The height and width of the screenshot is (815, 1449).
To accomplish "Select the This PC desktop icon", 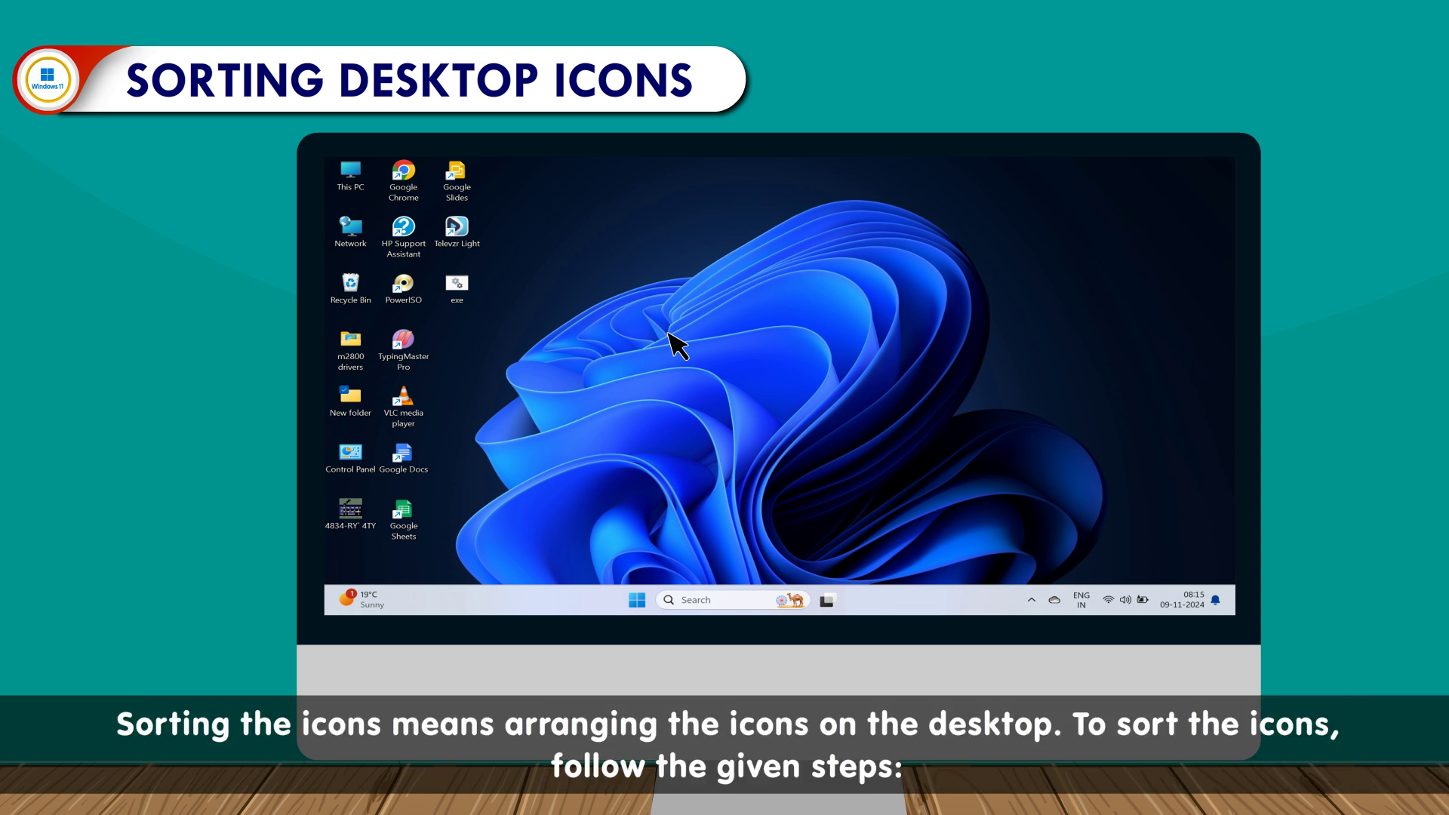I will [350, 171].
